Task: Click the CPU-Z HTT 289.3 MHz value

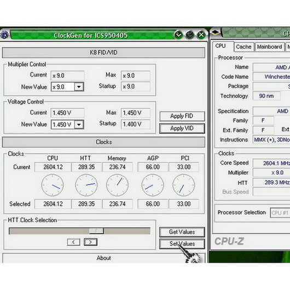Action: 271,183
